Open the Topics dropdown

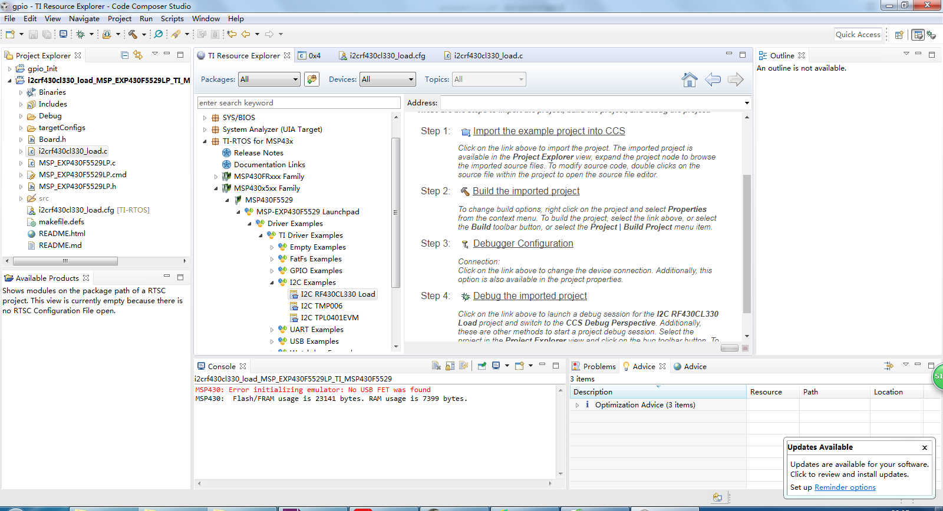click(x=489, y=79)
